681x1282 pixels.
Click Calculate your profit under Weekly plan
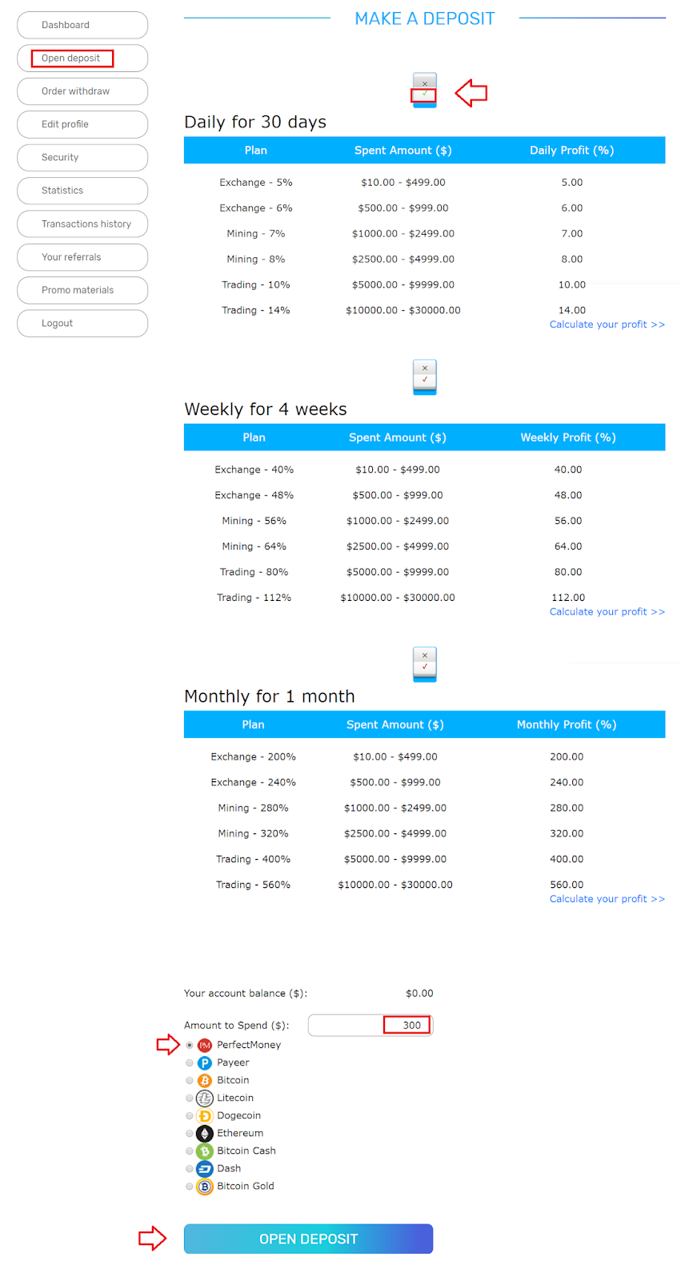pos(607,611)
